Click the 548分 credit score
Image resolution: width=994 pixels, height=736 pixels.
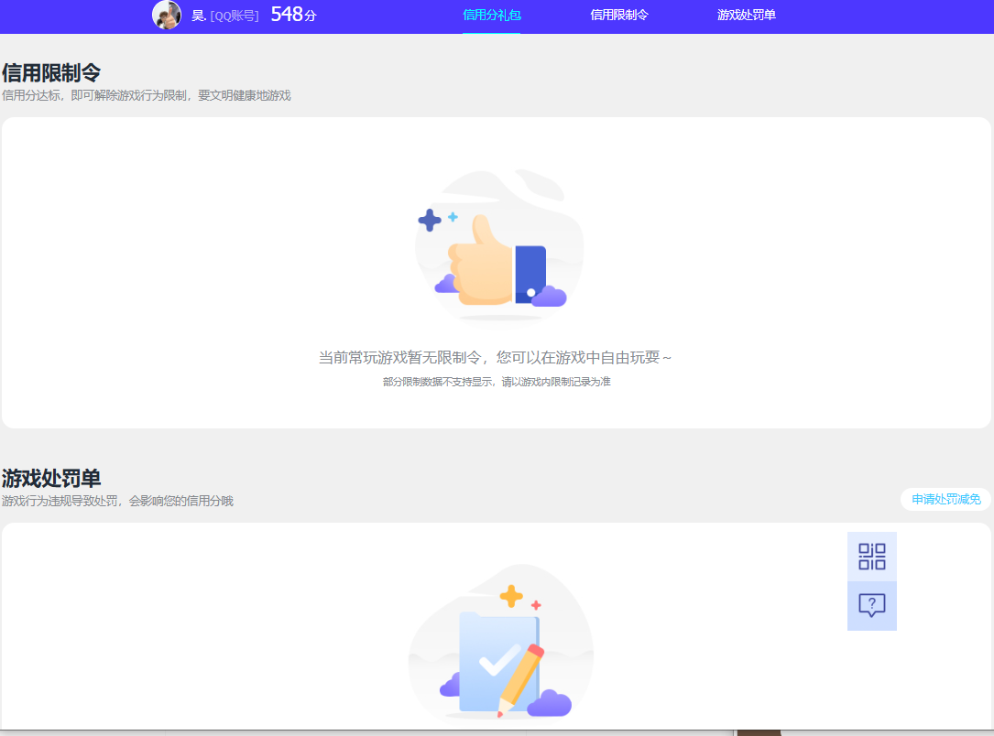[x=293, y=14]
